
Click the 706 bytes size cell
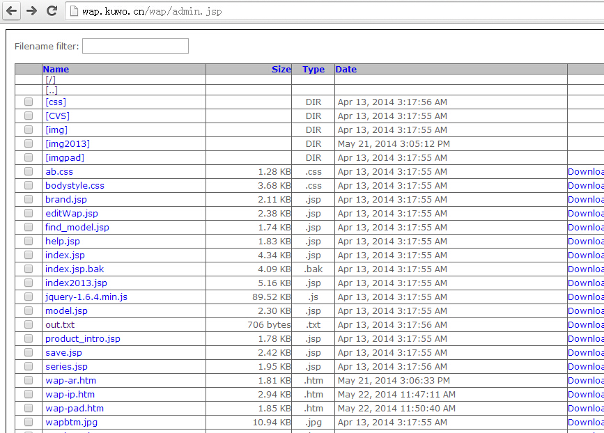[x=270, y=325]
